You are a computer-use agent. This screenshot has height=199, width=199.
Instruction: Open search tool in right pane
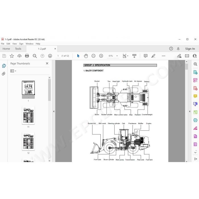coord(195,64)
